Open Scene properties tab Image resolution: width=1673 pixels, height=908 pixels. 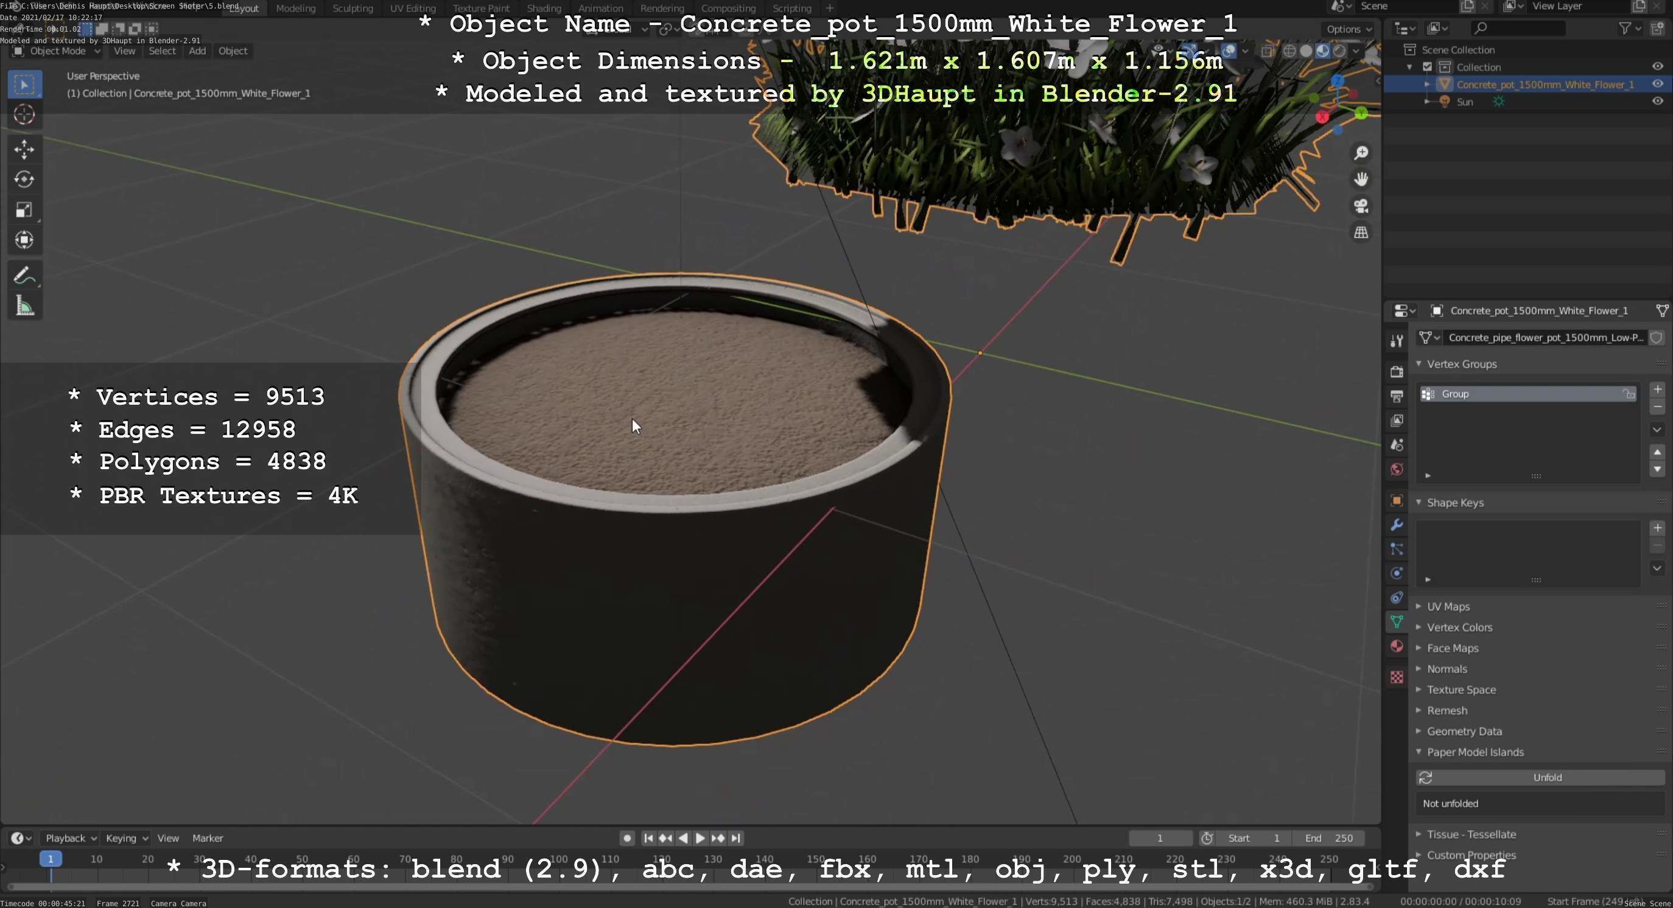[1397, 445]
